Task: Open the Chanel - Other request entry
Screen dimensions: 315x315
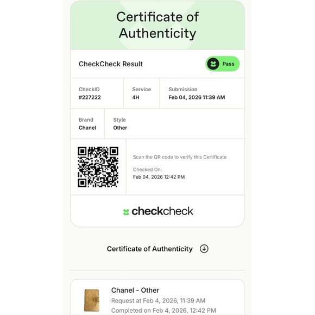Action: tap(157, 297)
